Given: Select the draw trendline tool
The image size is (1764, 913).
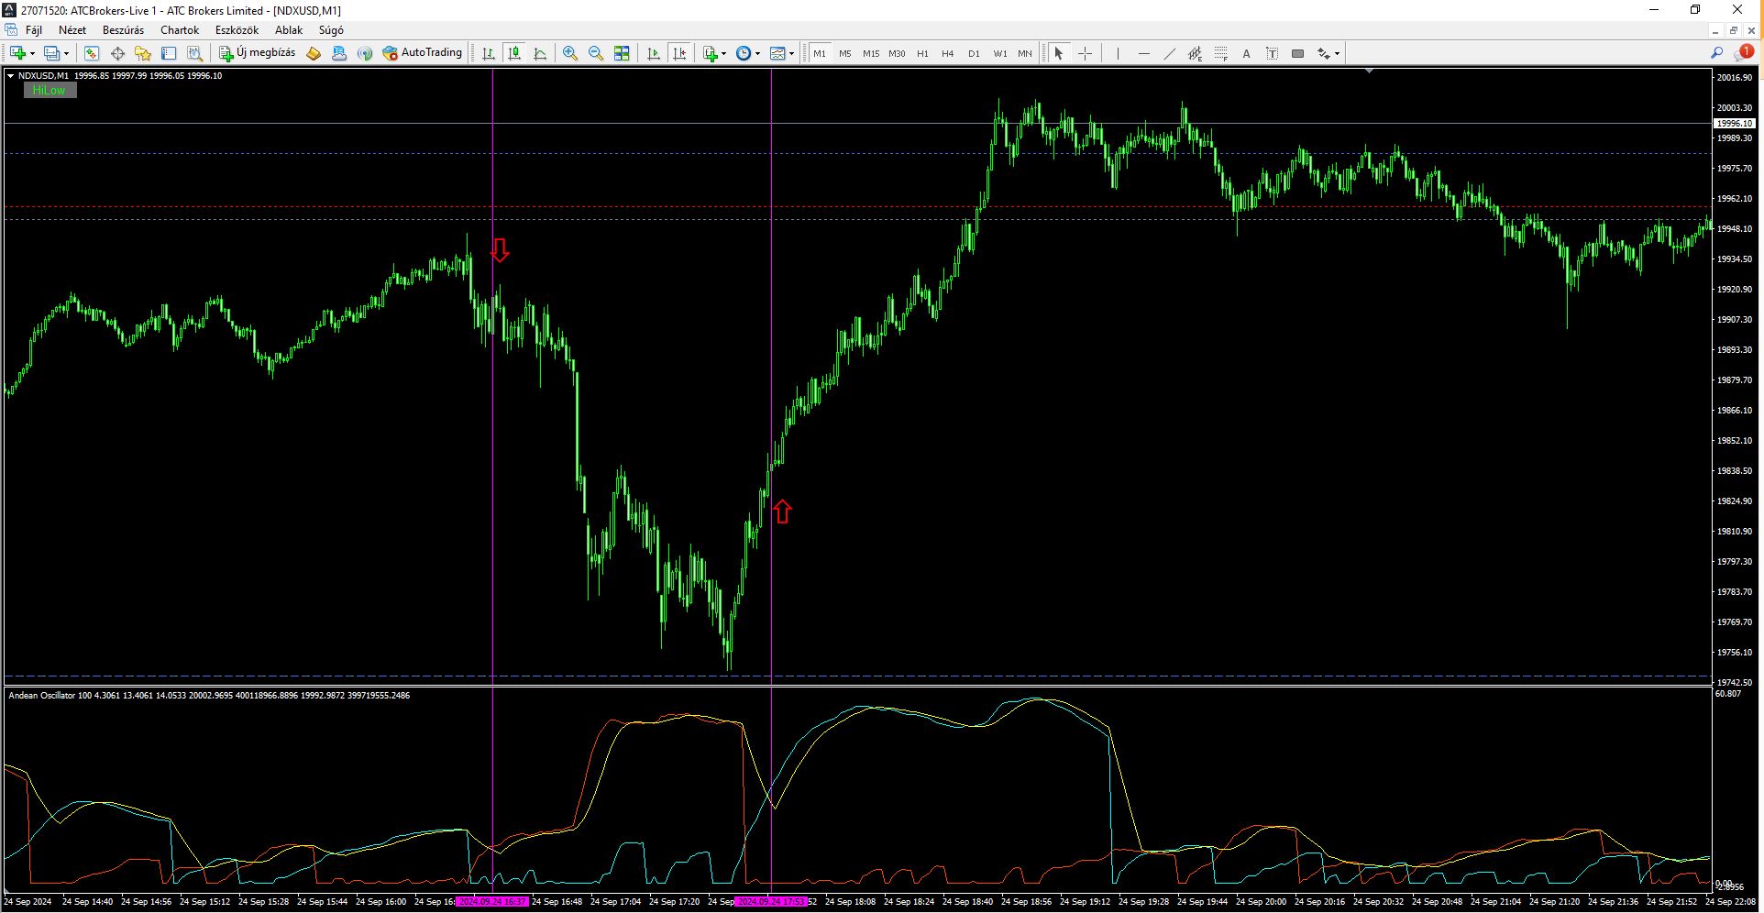Looking at the screenshot, I should (1169, 53).
